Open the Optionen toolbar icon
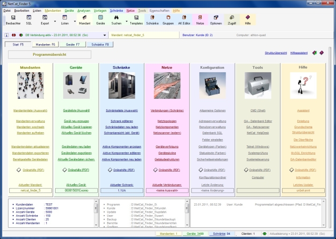Viewport: 336px width, 239px height. tap(216, 20)
